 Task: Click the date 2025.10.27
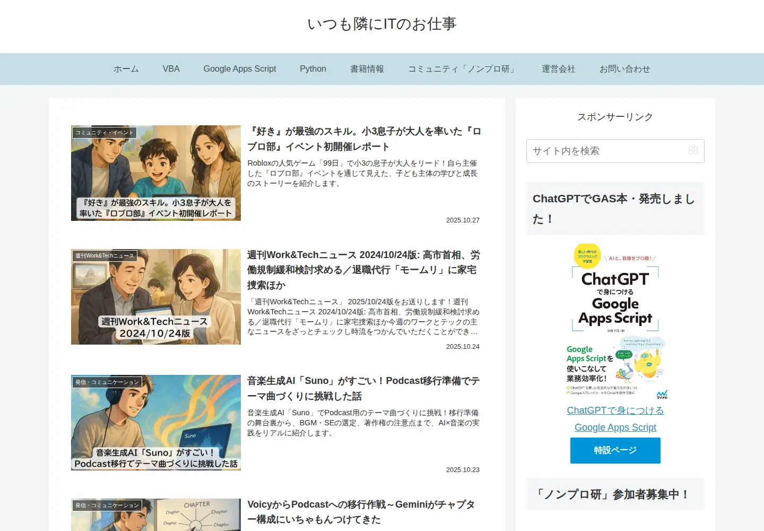click(x=463, y=220)
